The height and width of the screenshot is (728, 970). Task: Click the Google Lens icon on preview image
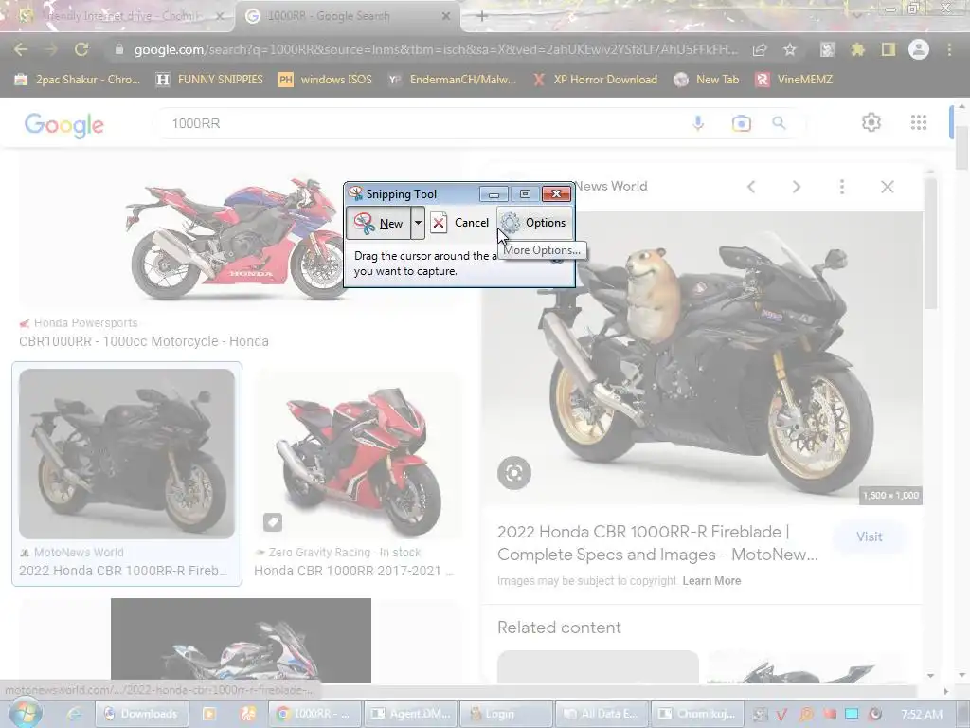point(514,473)
